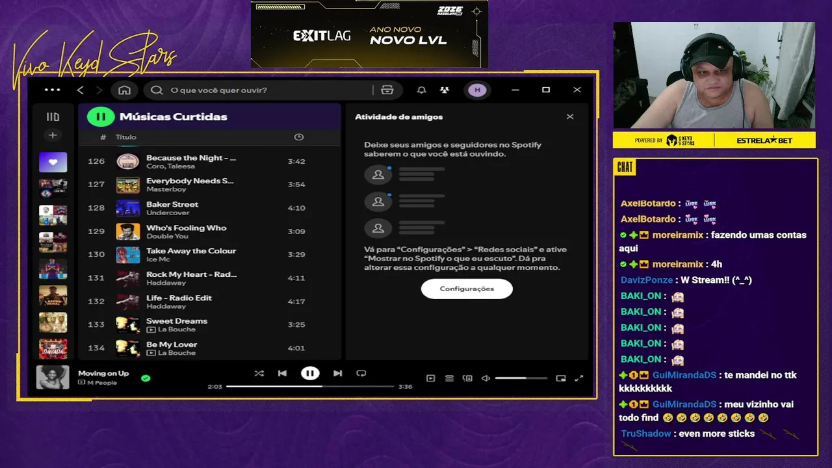
Task: Open 'Masterboy' artist link
Action: point(166,189)
